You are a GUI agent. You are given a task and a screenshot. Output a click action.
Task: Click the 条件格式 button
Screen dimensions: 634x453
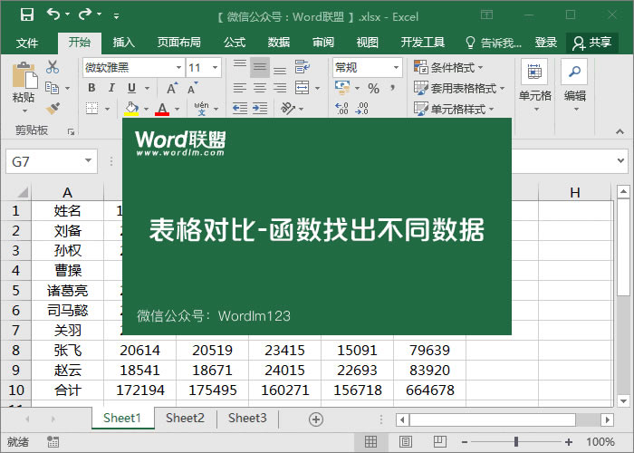pos(449,67)
